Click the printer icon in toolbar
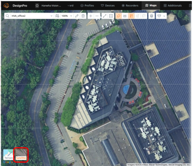193x166 pixels. (151, 16)
